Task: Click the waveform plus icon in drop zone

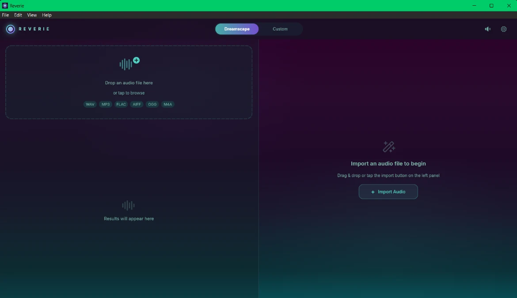Action: coord(129,64)
